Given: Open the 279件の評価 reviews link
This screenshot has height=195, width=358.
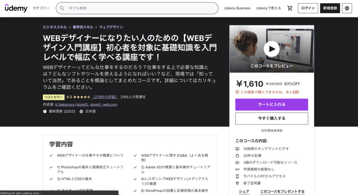Looking at the screenshot, I should [x=105, y=97].
